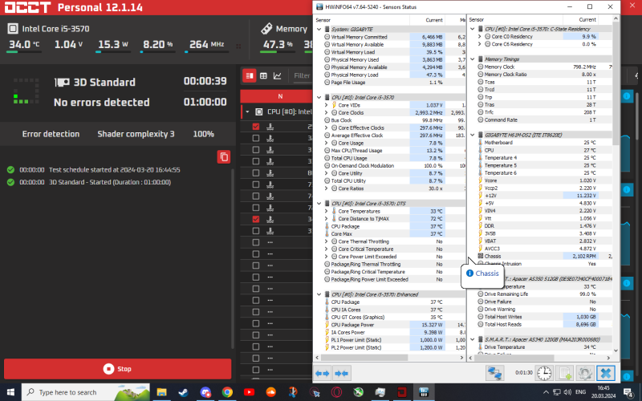Stop the running OCCT test

pyautogui.click(x=118, y=369)
